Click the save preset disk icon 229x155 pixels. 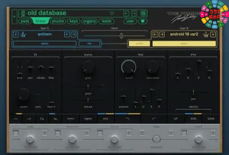point(143,13)
